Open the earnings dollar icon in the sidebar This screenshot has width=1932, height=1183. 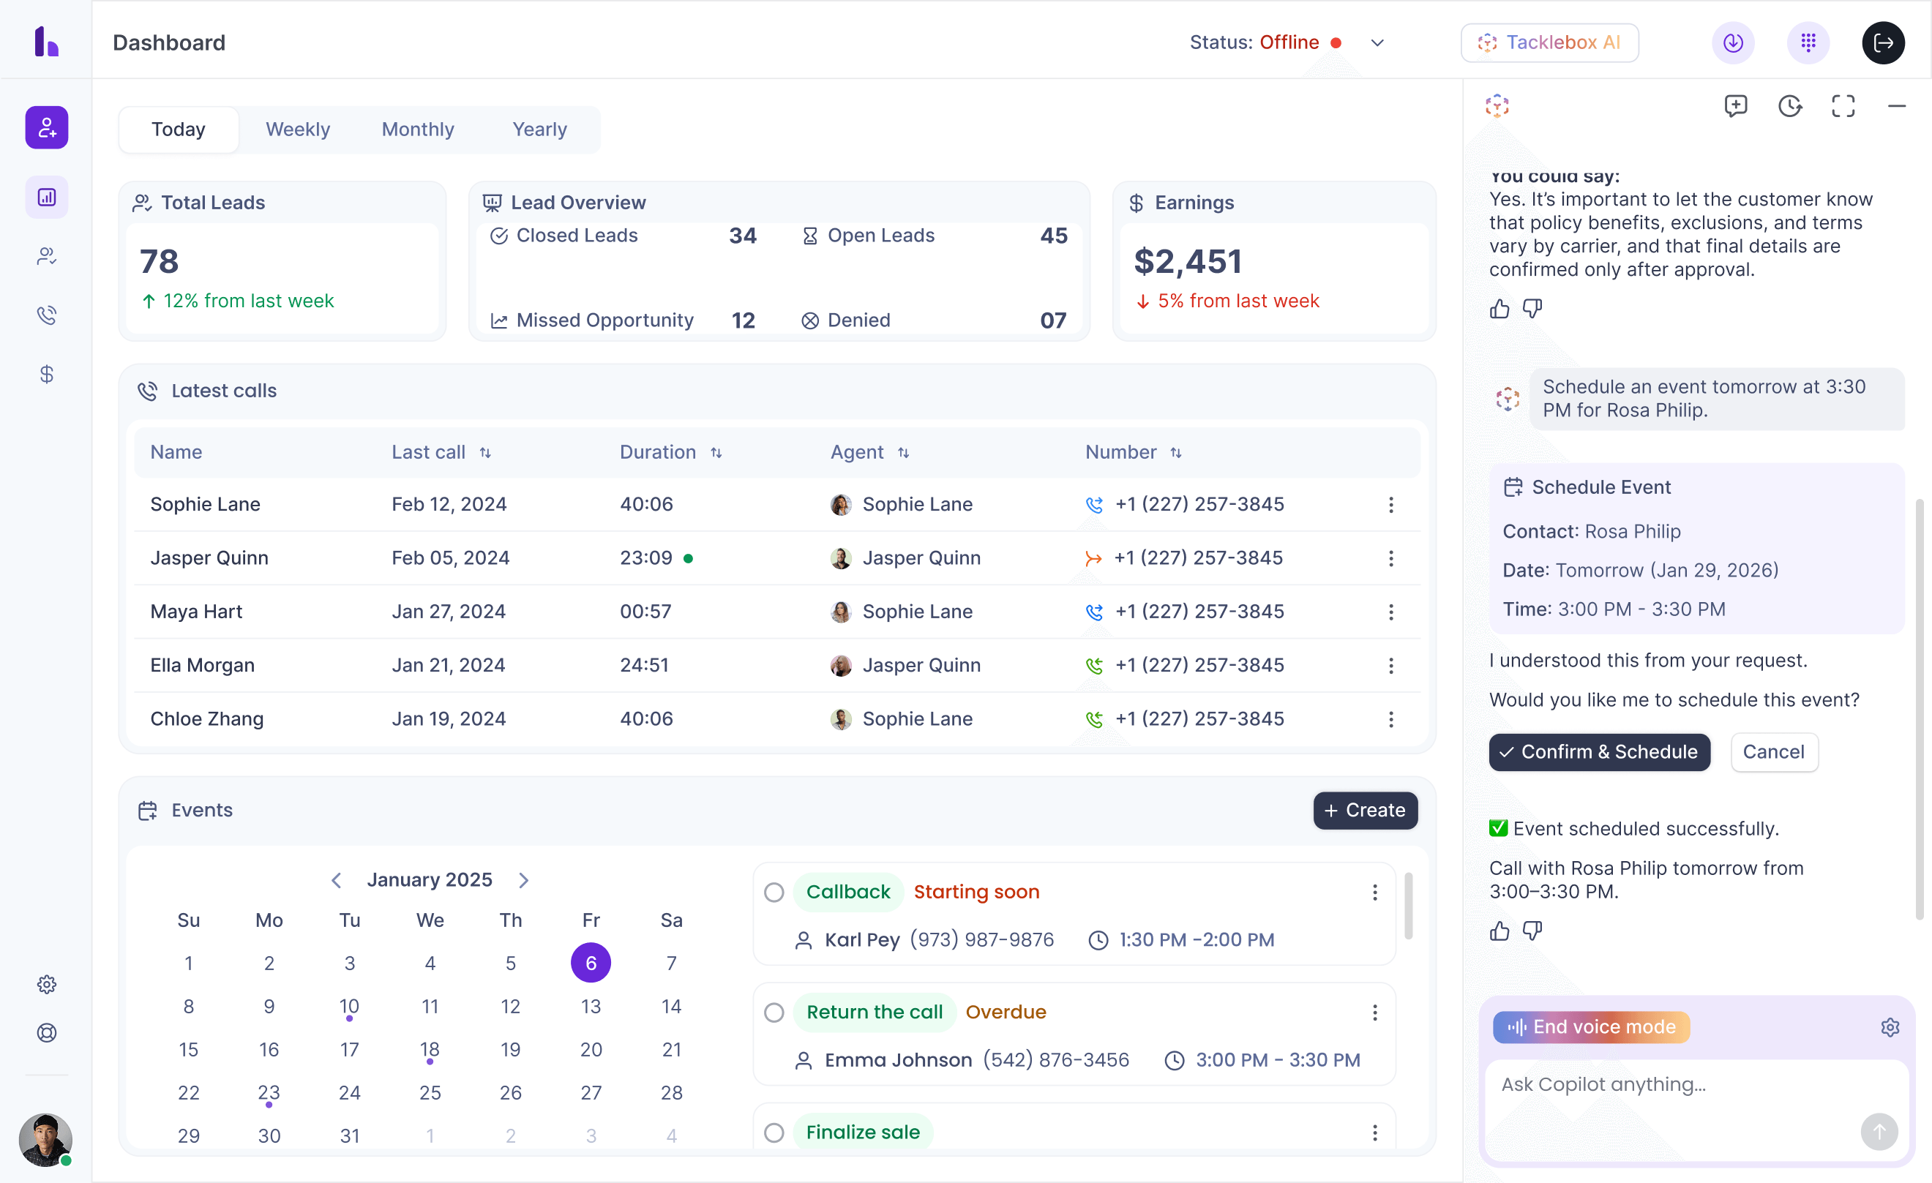click(x=46, y=374)
